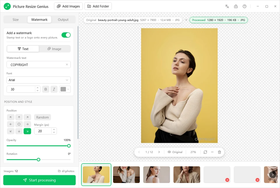The height and width of the screenshot is (188, 280).
Task: Open the Output tab
Action: pyautogui.click(x=63, y=20)
